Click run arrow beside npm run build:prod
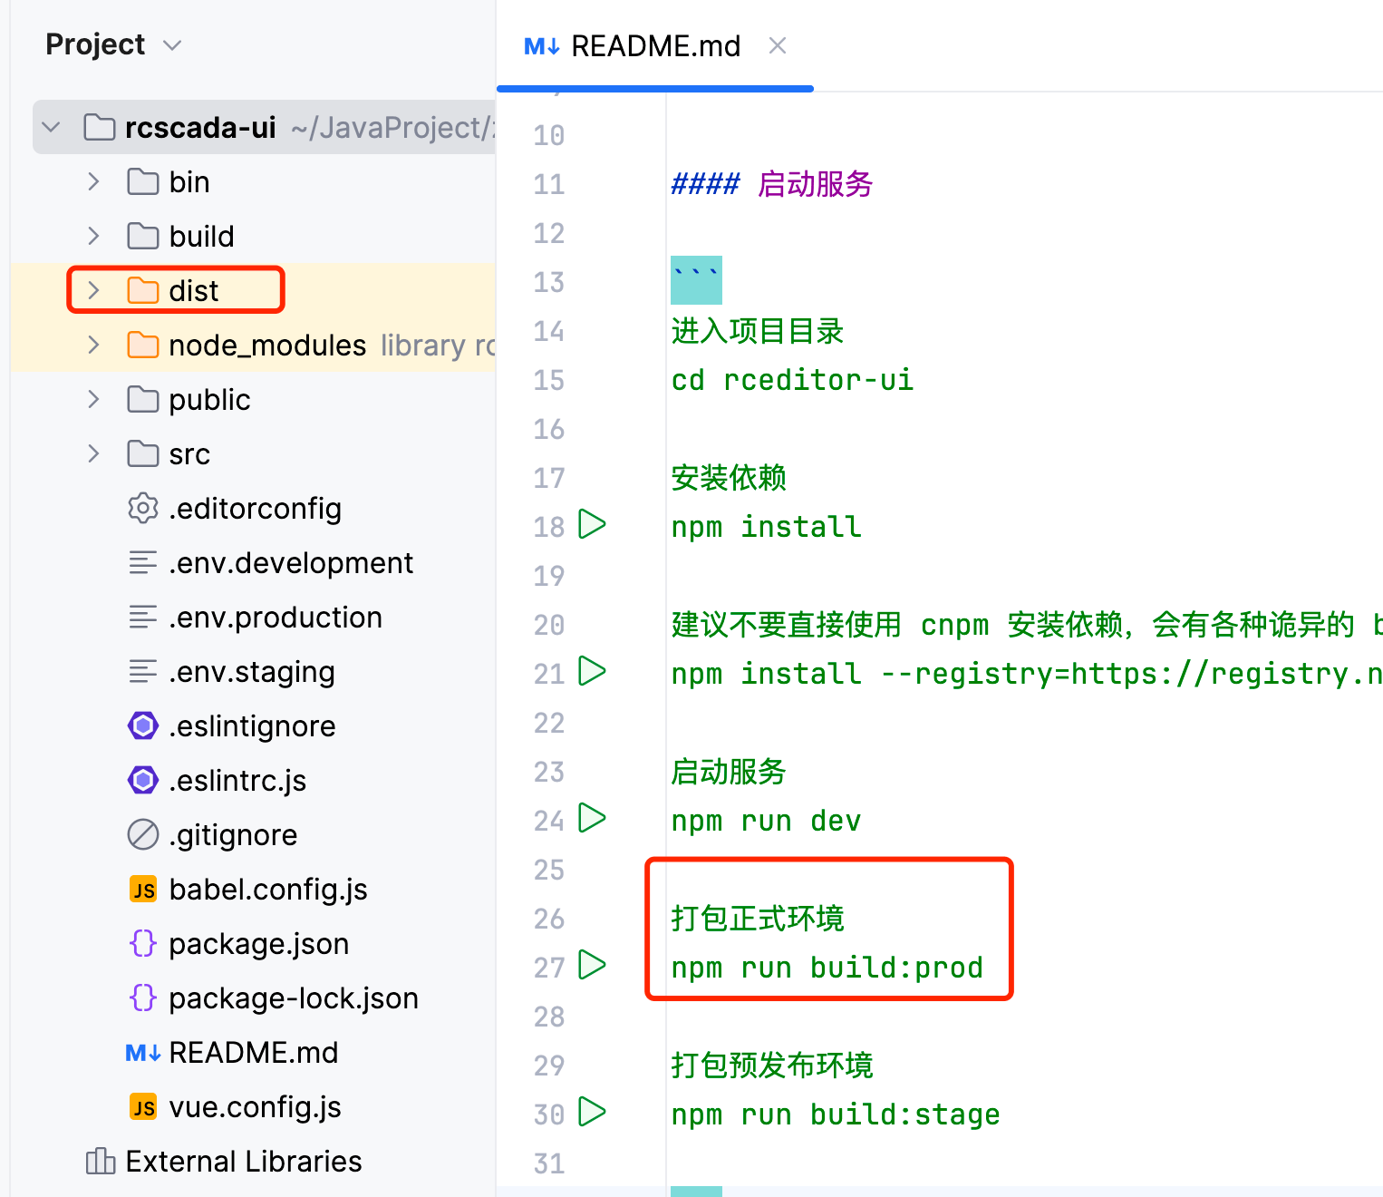1383x1197 pixels. click(592, 965)
